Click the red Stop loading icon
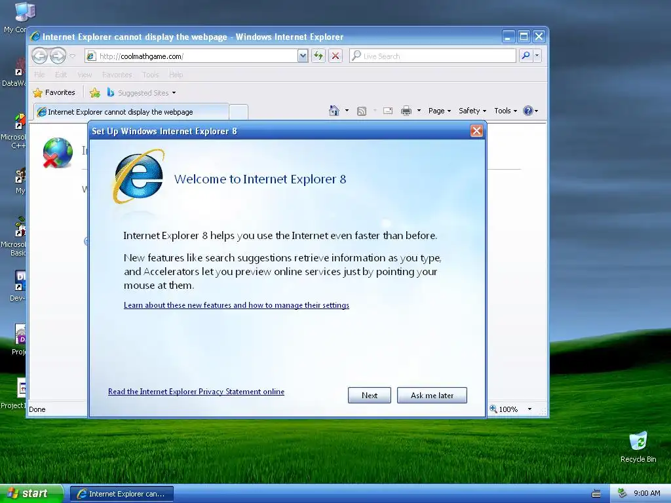The height and width of the screenshot is (503, 671). click(335, 56)
